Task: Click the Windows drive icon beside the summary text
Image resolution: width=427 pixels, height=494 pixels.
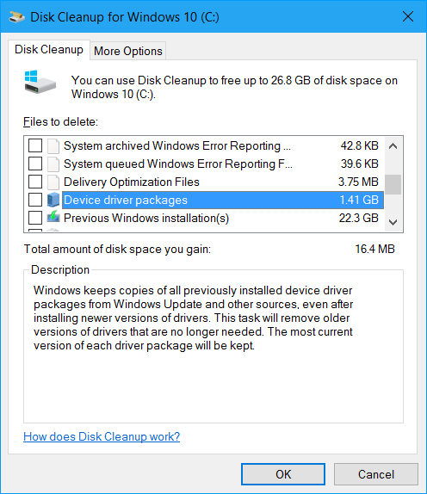Action: [40, 81]
